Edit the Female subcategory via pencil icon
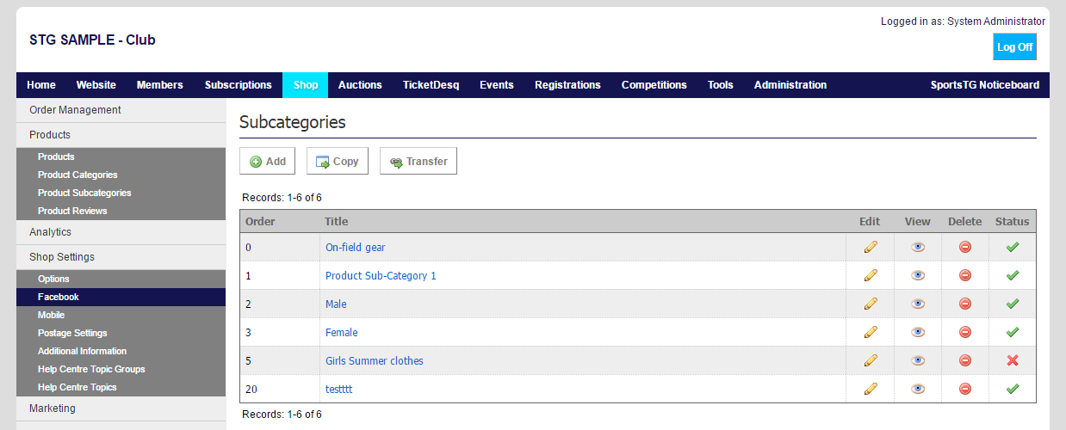This screenshot has width=1066, height=430. 871,332
